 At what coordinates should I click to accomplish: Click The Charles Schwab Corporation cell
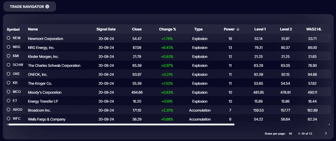pyautogui.click(x=54, y=66)
